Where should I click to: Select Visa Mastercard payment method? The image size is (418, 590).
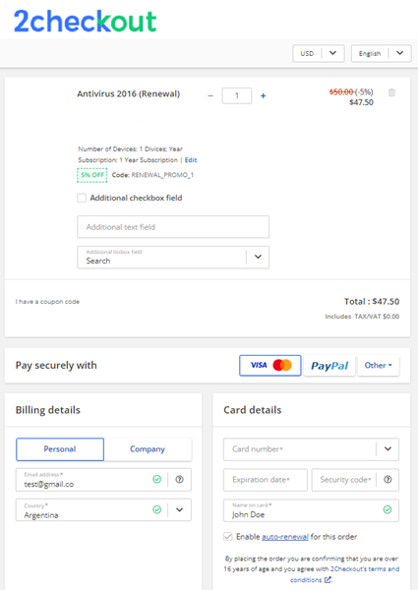(270, 366)
